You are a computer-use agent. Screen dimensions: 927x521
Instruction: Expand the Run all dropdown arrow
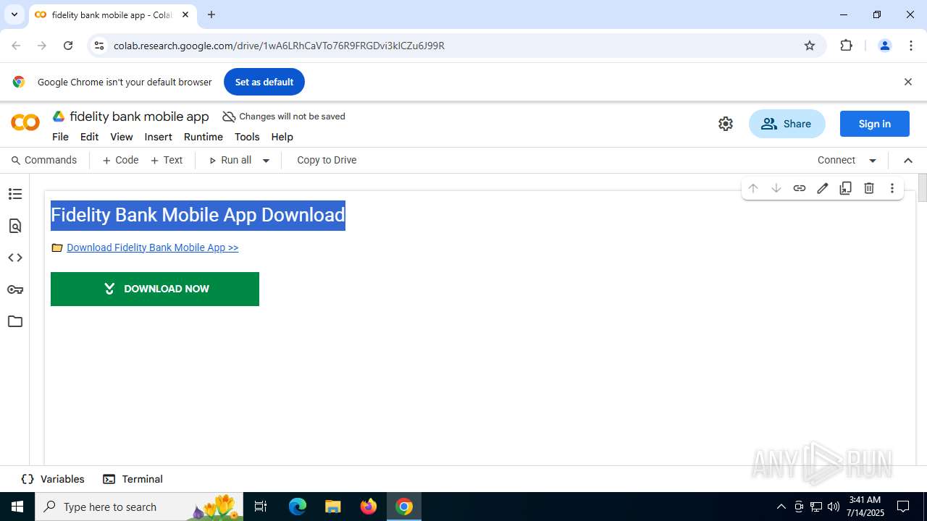tap(266, 161)
